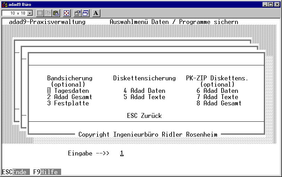Click ESC Ende in the bottom bar
This screenshot has height=177, width=282.
tap(16, 172)
